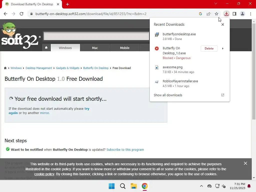Open Windows breadcrumb link
This screenshot has width=256, height=192.
coord(16,68)
